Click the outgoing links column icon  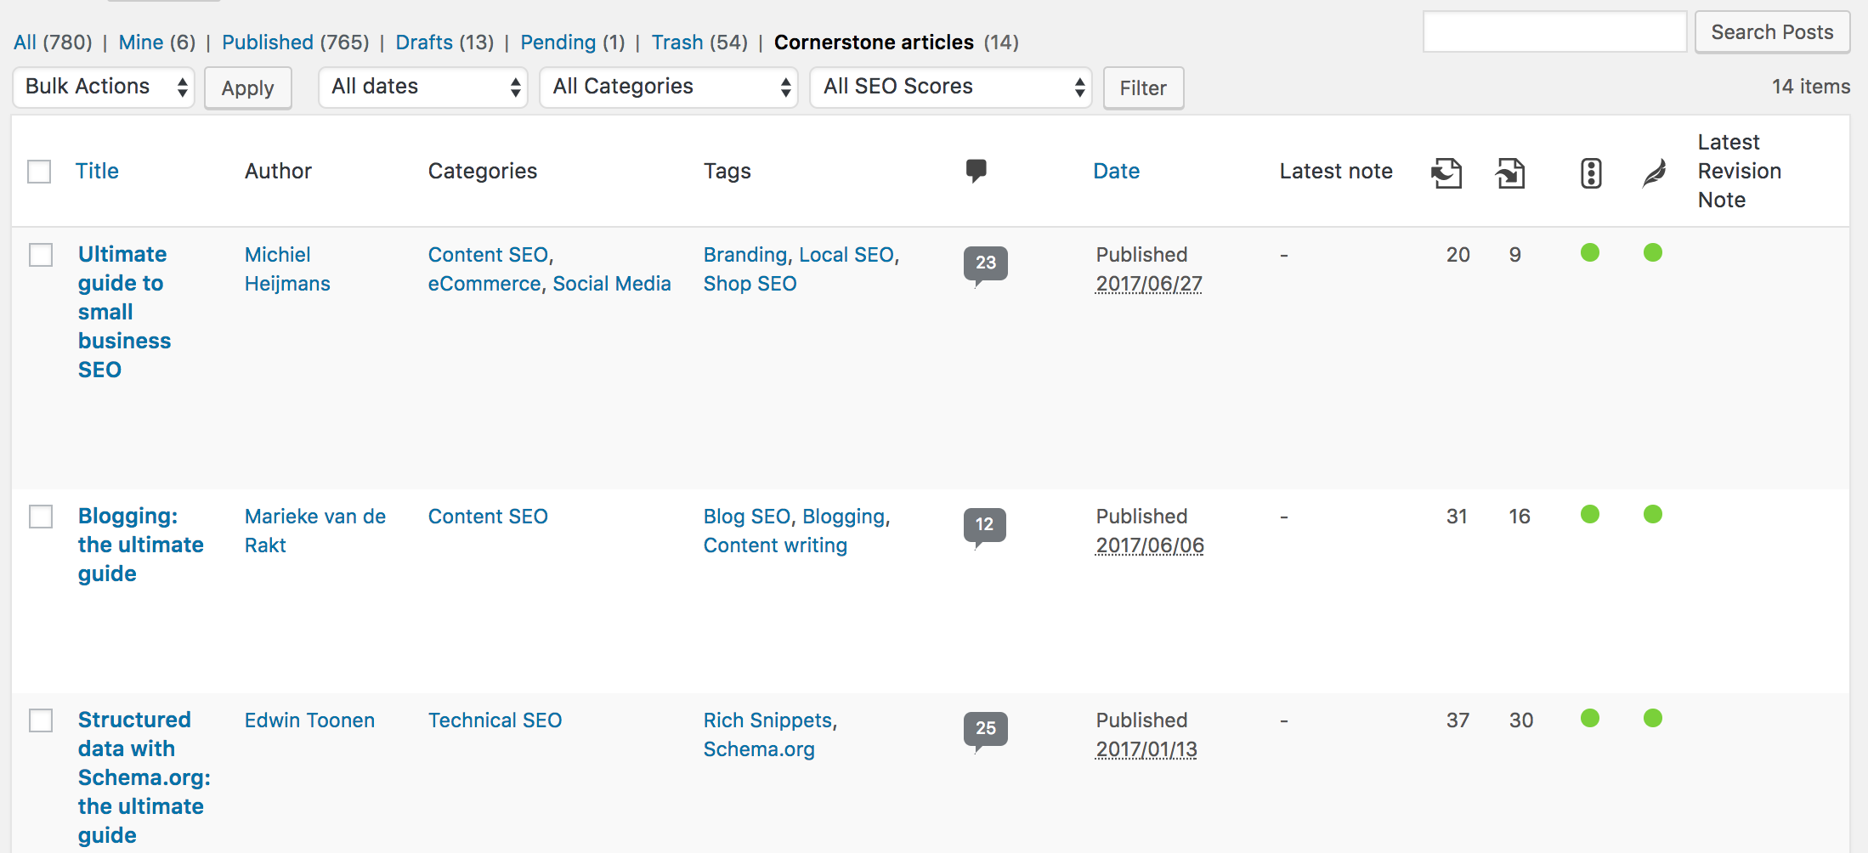click(x=1511, y=172)
